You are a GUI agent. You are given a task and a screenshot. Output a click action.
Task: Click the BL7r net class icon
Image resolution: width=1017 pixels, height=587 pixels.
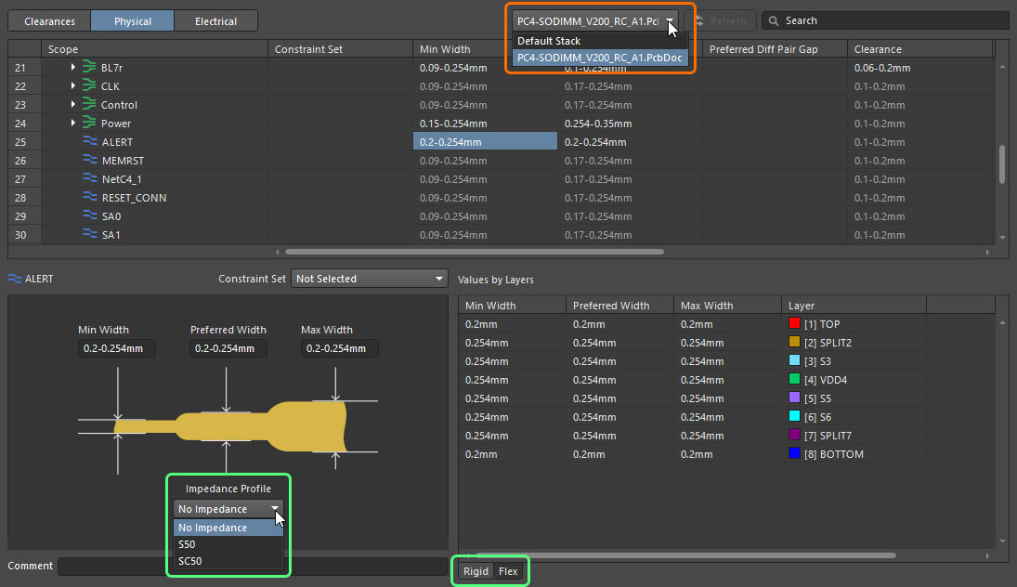pyautogui.click(x=89, y=68)
